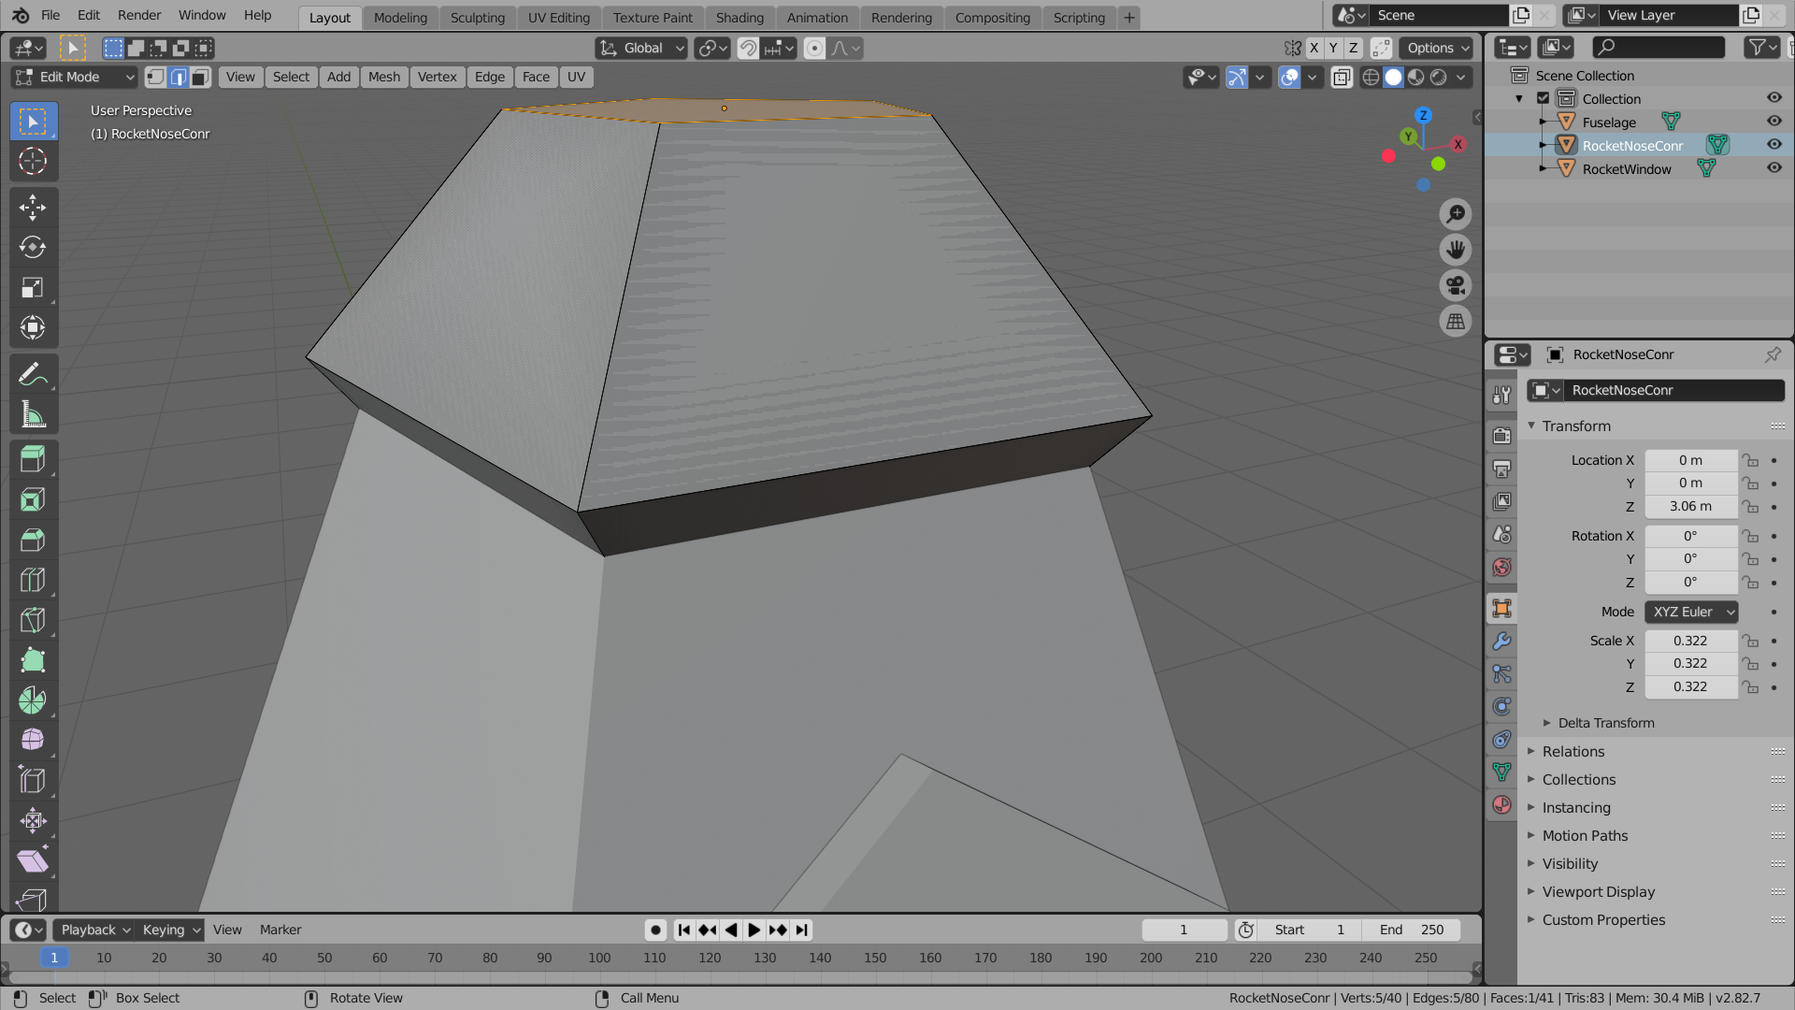The width and height of the screenshot is (1795, 1010).
Task: Click the Options button in header
Action: (x=1438, y=49)
